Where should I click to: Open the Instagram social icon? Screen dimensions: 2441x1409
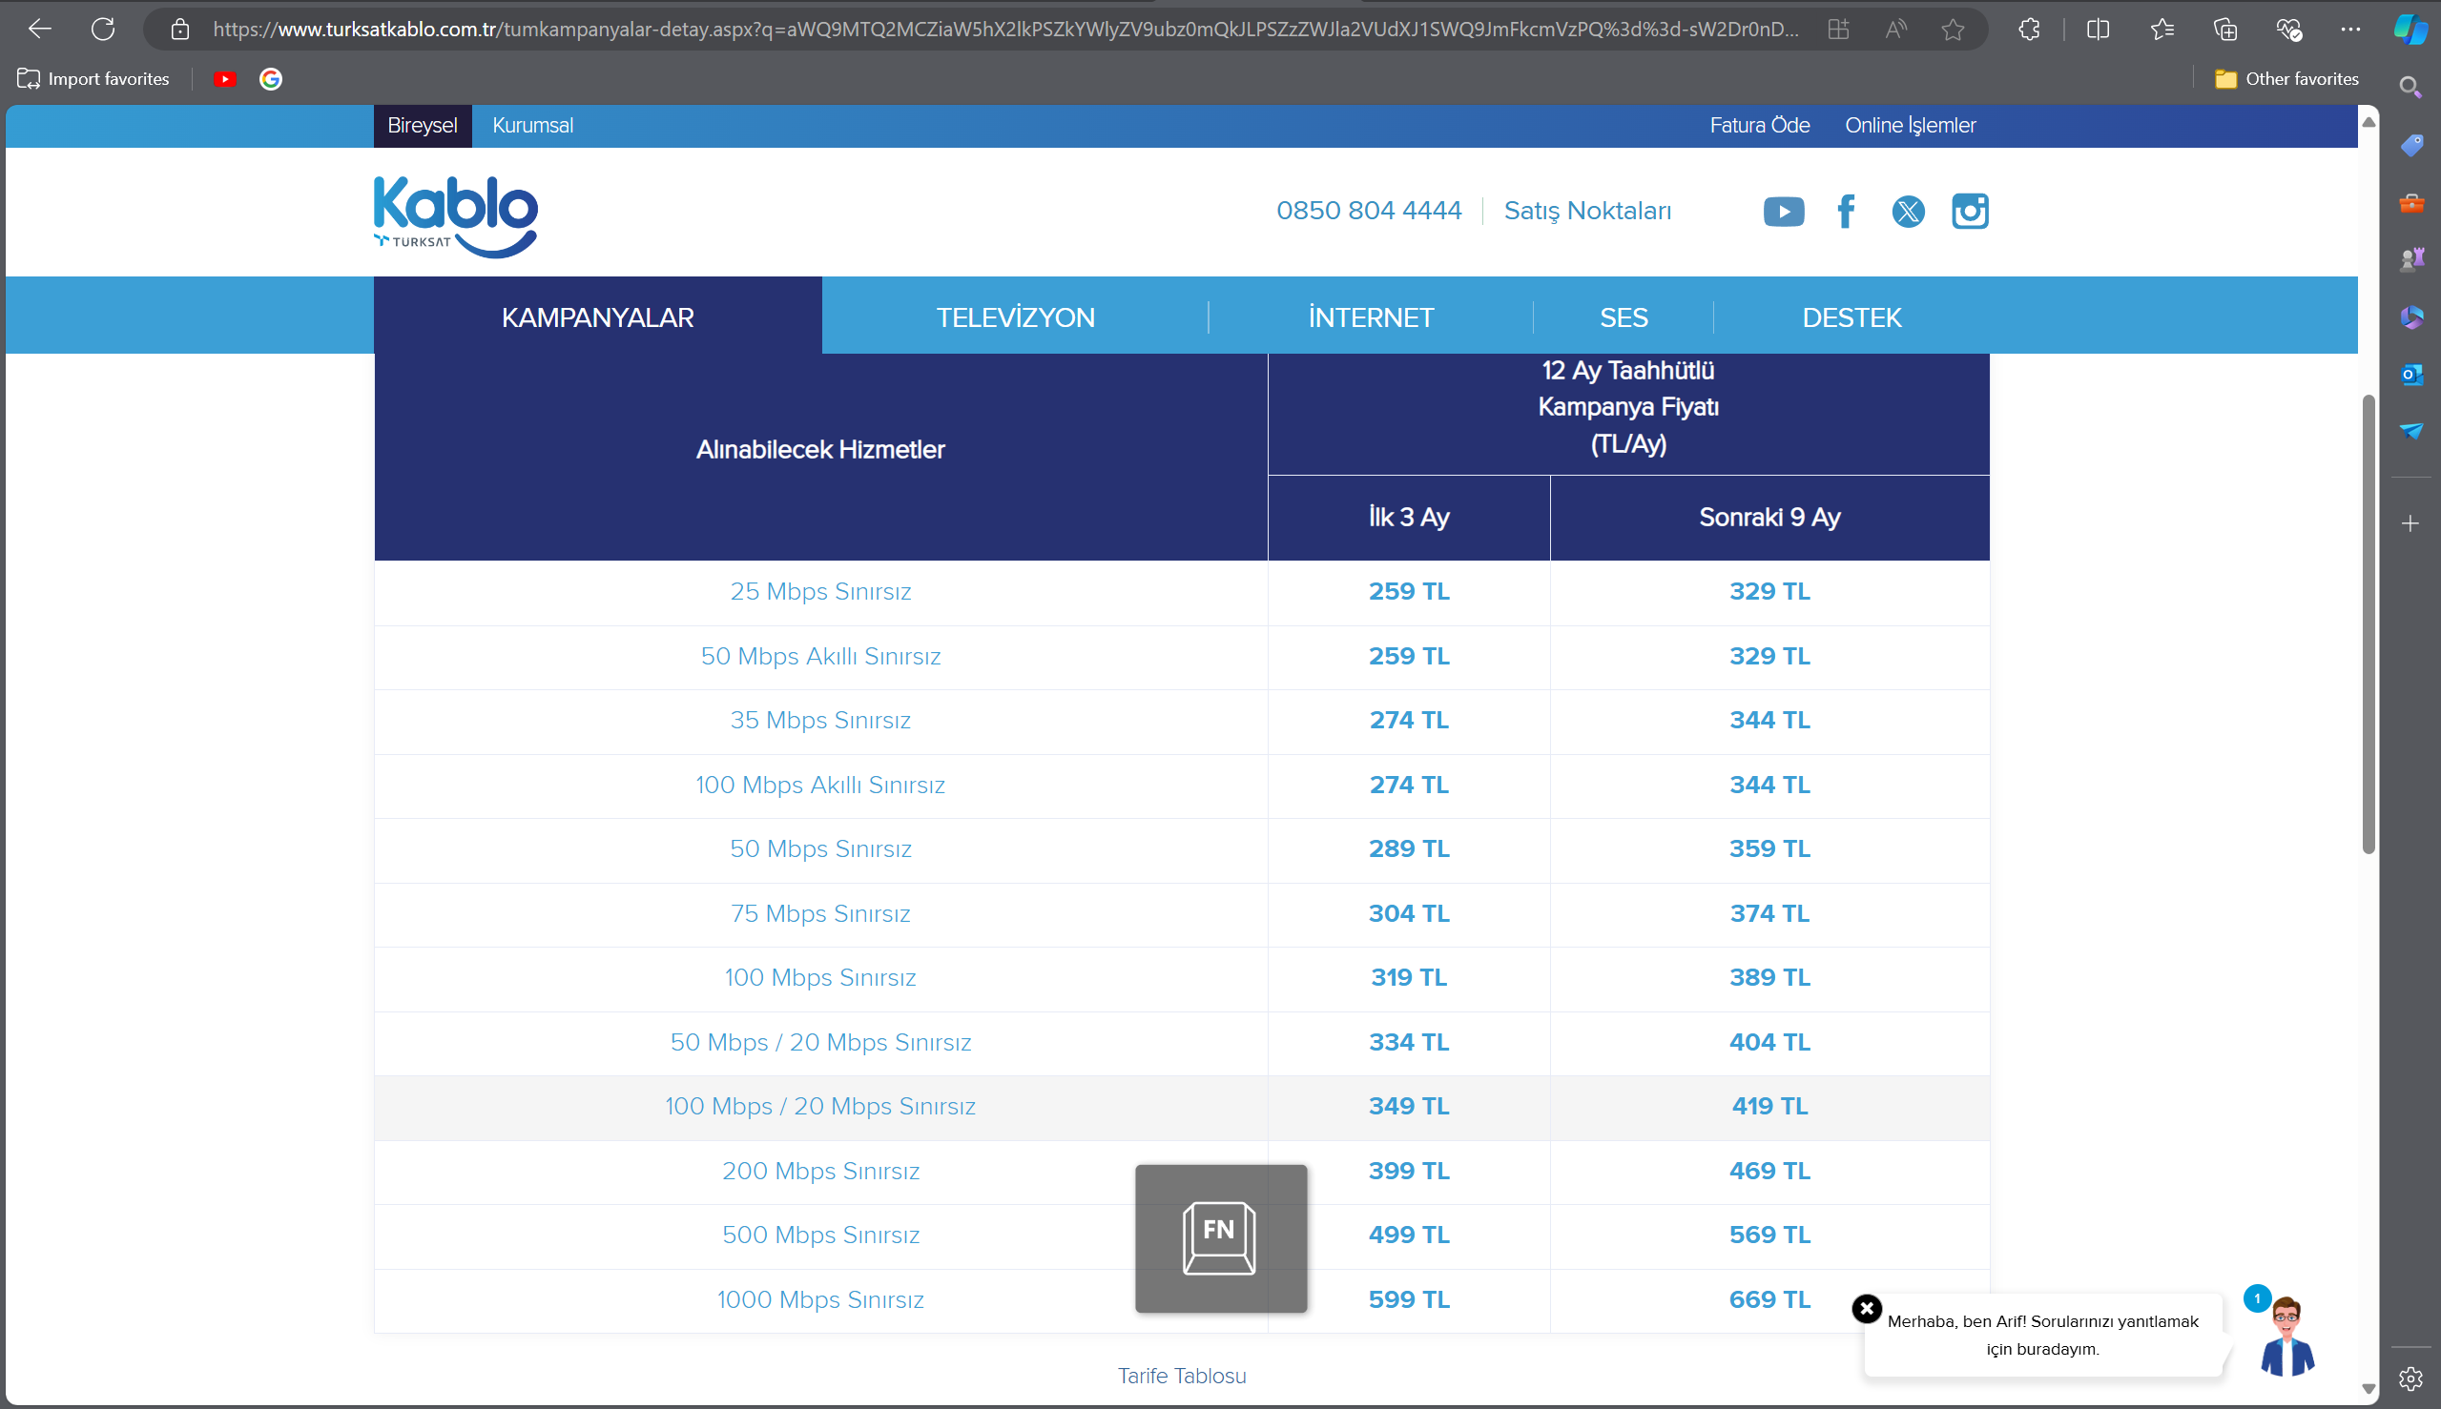[1970, 211]
